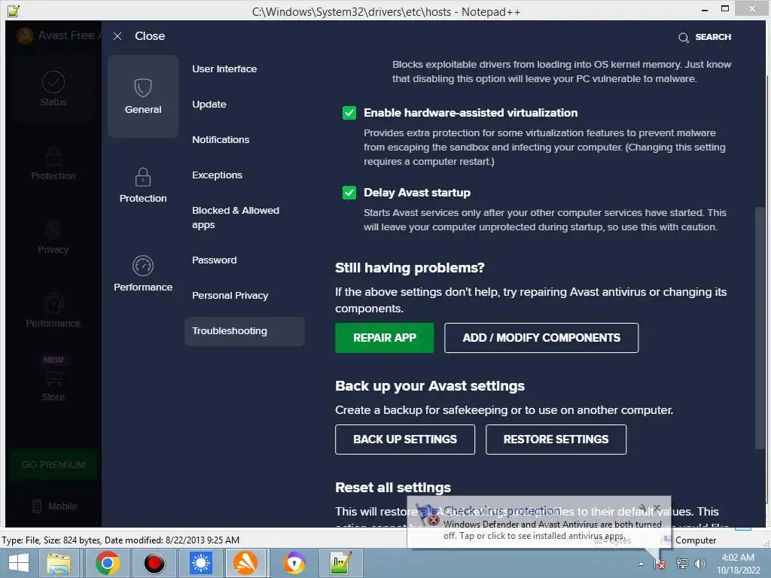Open Avast Antivirus from the taskbar
The height and width of the screenshot is (578, 771).
pyautogui.click(x=246, y=563)
